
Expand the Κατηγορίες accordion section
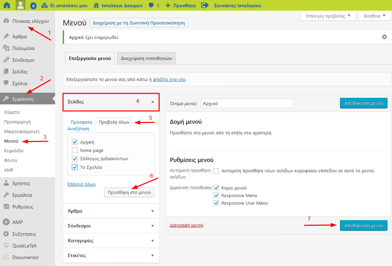111,241
